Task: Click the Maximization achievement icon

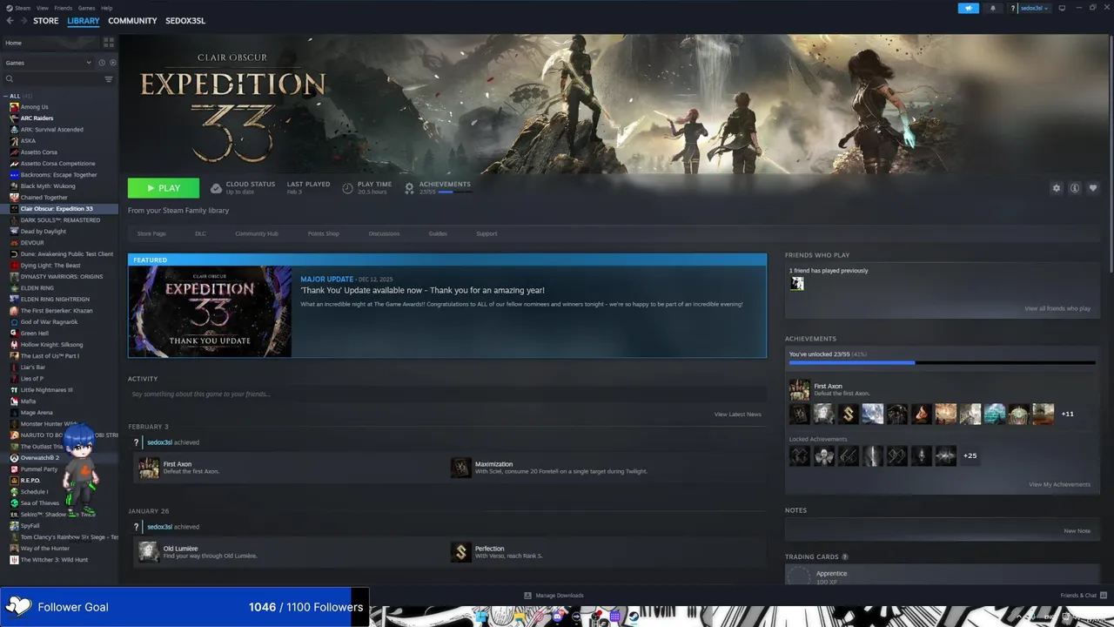Action: pyautogui.click(x=460, y=468)
